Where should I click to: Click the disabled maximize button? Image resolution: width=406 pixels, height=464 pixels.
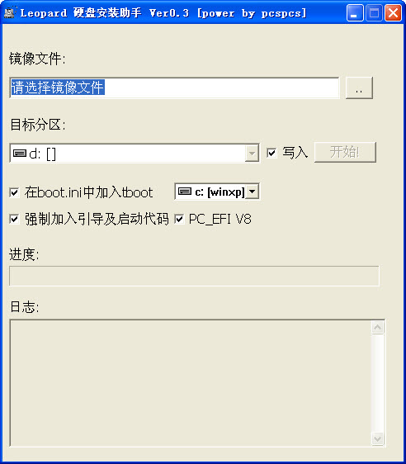point(374,13)
